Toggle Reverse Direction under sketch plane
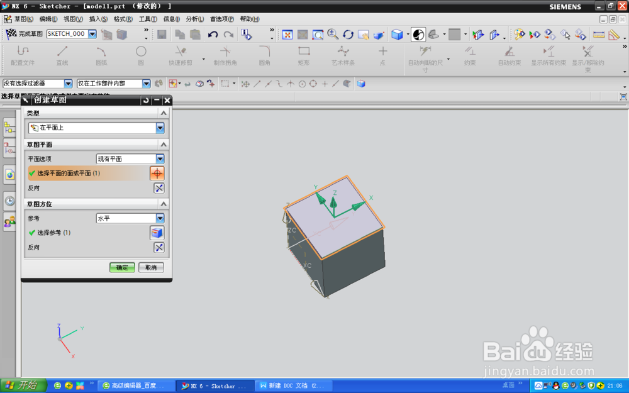Image resolution: width=629 pixels, height=393 pixels. point(159,188)
